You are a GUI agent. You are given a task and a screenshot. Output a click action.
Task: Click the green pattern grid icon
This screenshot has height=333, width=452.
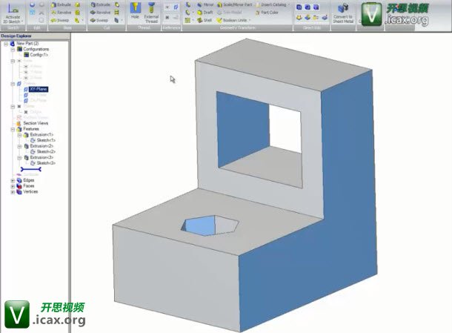coord(187,20)
